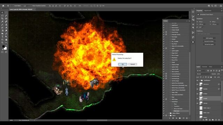The image size is (223, 125).
Task: Select the Zoom tool
Action: tap(2, 43)
